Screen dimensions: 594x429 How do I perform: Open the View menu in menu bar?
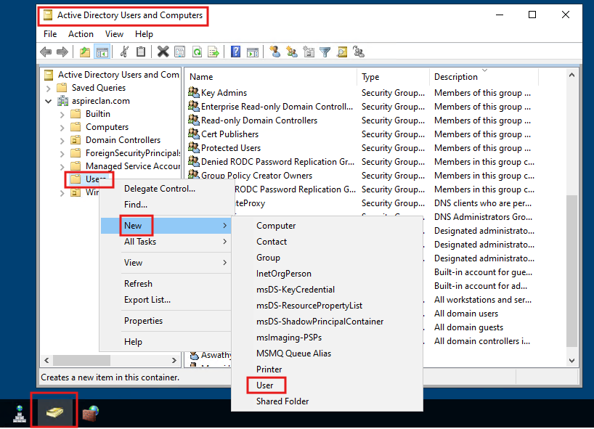114,33
